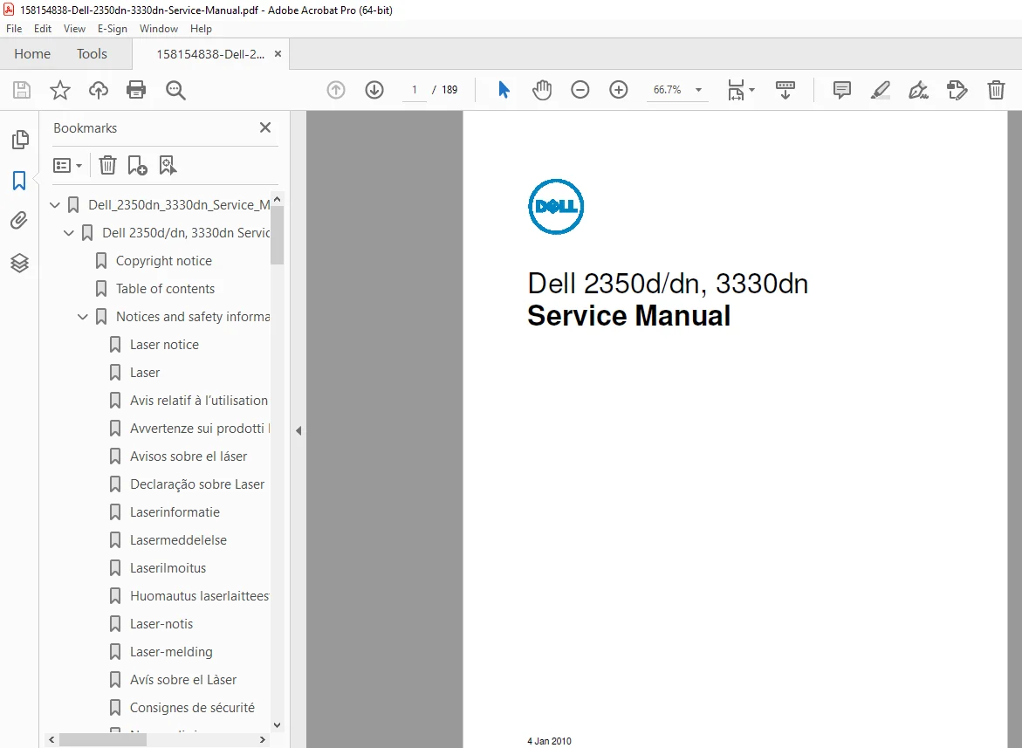Click the fit page width icon
This screenshot has width=1022, height=748.
736,90
